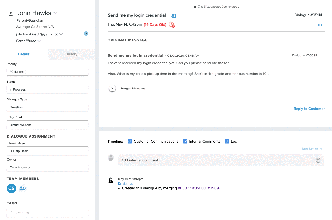332x220 pixels.
Task: Disable the Log timeline checkbox
Action: pyautogui.click(x=227, y=142)
